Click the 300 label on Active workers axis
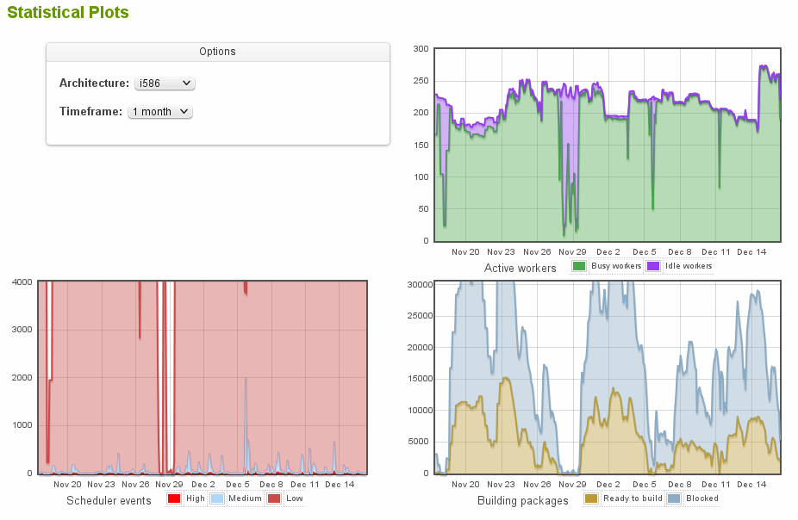 click(421, 49)
